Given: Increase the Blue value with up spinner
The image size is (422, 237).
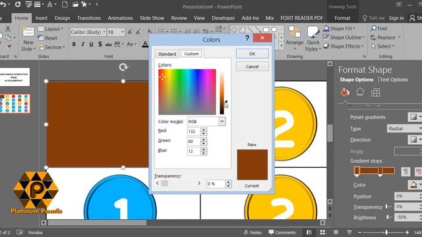Looking at the screenshot, I should click(x=204, y=149).
